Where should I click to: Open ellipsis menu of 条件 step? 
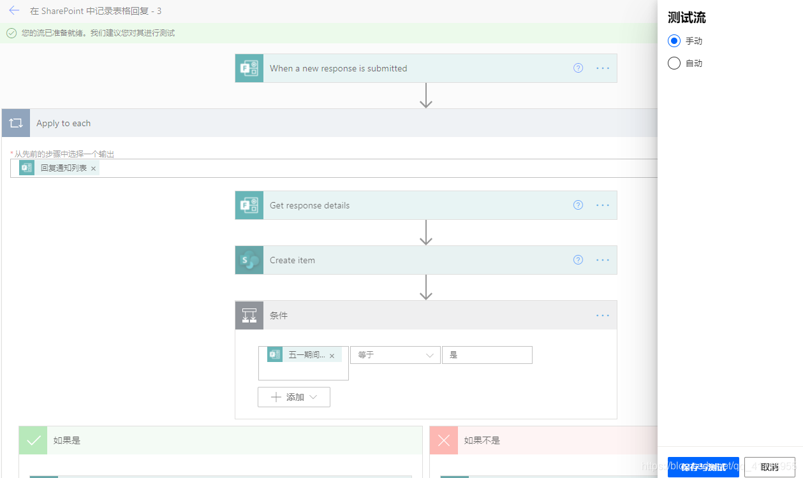(603, 315)
